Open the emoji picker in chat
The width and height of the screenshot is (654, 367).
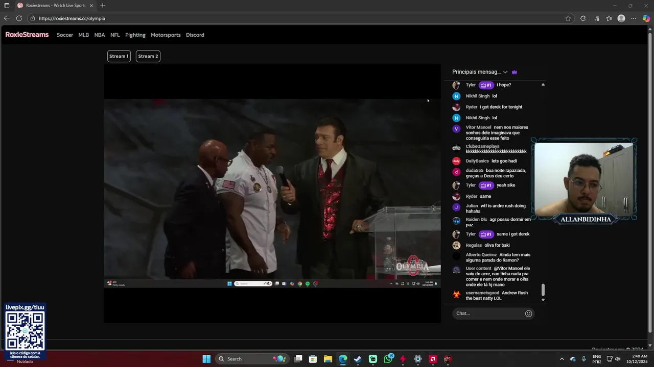point(529,313)
